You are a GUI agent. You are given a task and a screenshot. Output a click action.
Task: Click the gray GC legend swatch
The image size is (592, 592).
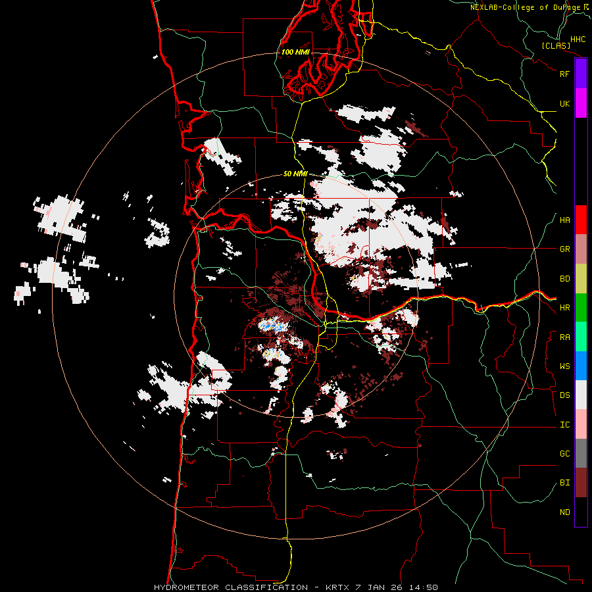click(581, 453)
